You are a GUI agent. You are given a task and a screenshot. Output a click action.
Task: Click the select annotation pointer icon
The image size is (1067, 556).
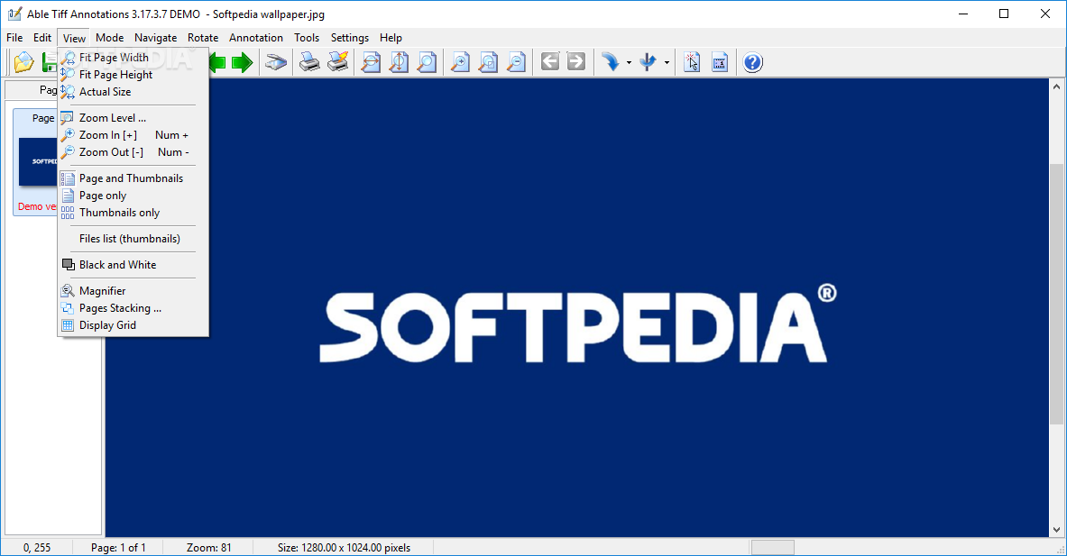692,62
